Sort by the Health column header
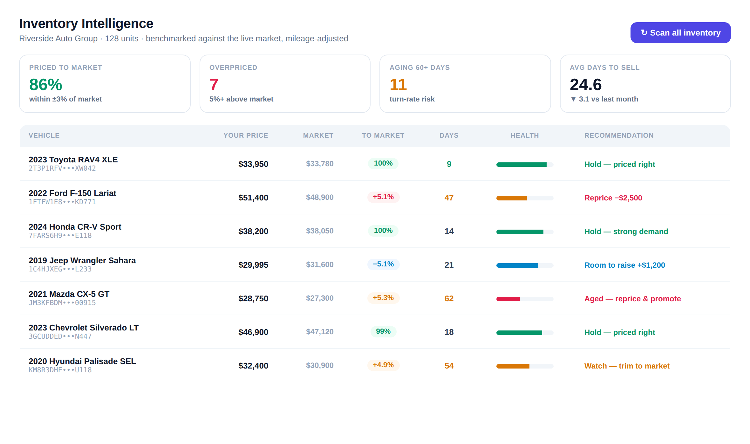Screen dimensions: 750x444 525,135
